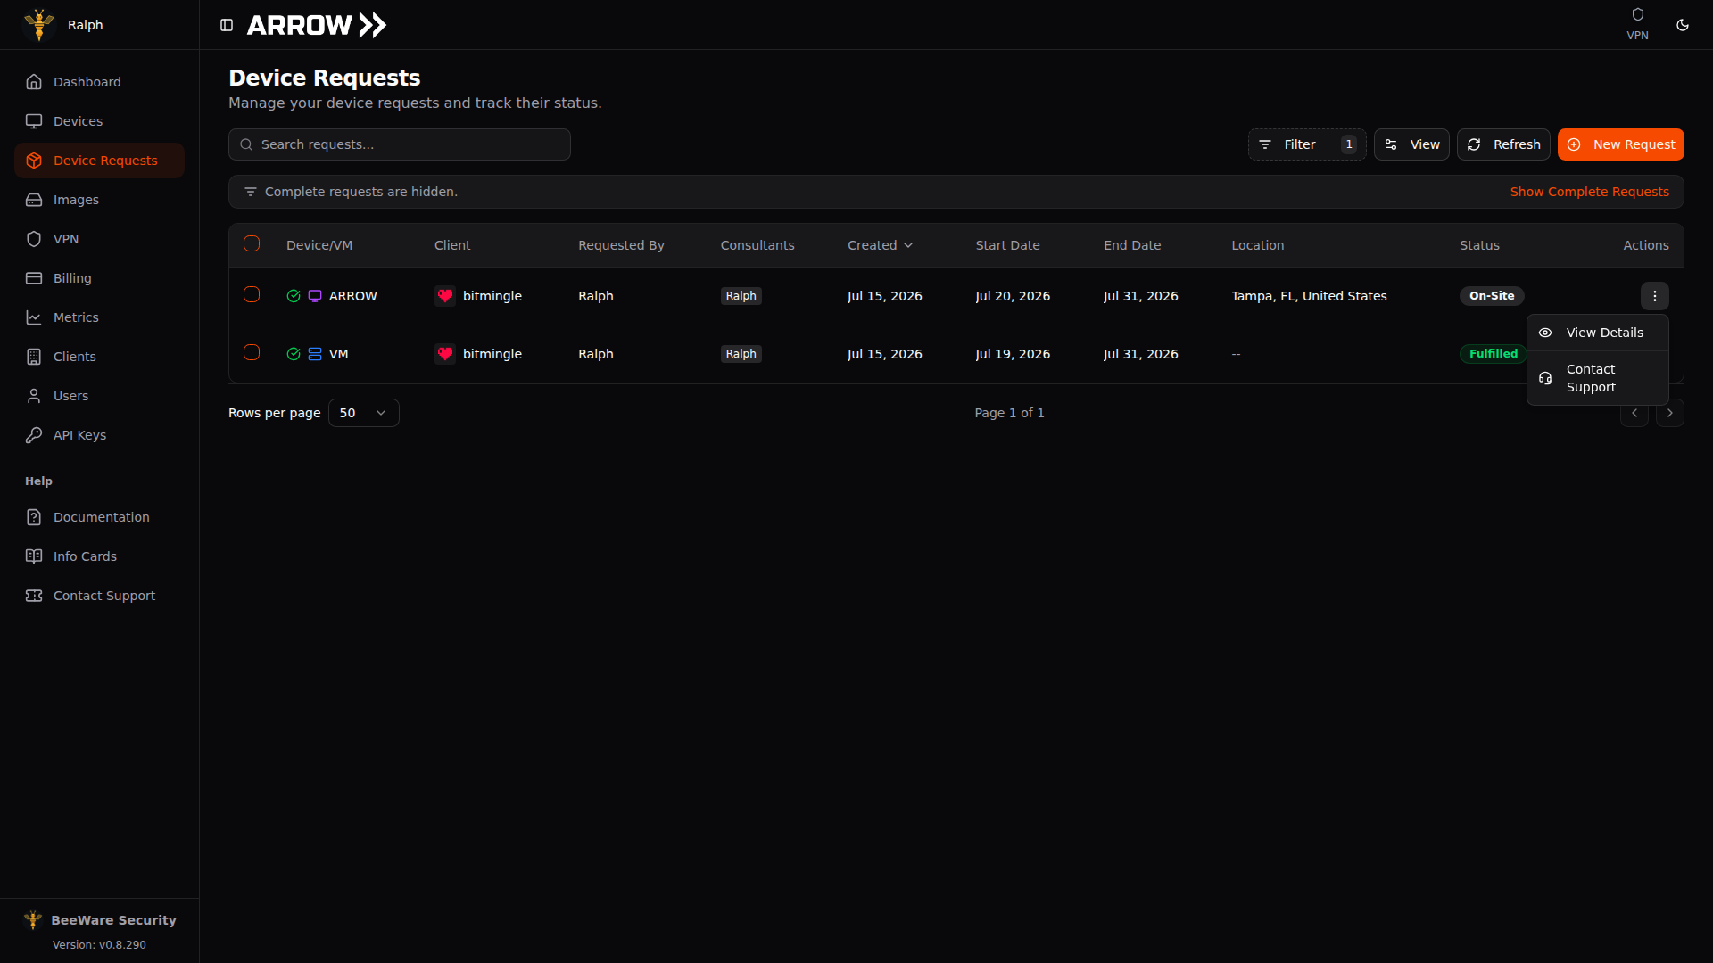Screen dimensions: 1713x963
Task: Open the actions menu for the ARROW row
Action: point(1654,296)
